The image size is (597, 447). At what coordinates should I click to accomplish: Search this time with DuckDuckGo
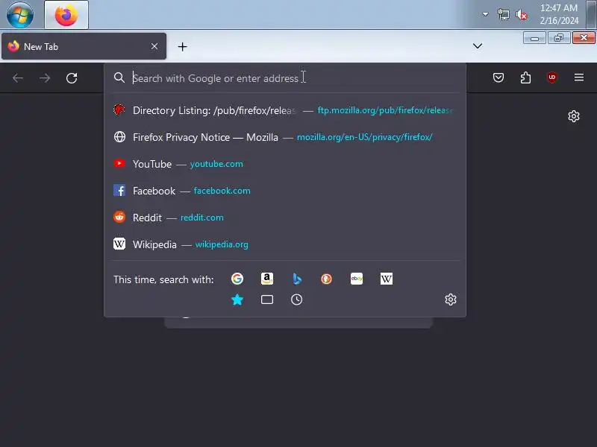click(326, 279)
